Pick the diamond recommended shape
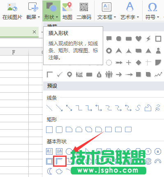Viewport: 164px width, 177px height. [139, 63]
